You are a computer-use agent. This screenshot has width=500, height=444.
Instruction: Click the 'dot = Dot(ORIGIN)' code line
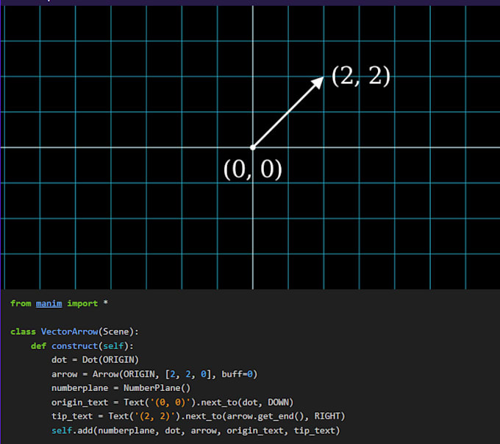coord(95,360)
